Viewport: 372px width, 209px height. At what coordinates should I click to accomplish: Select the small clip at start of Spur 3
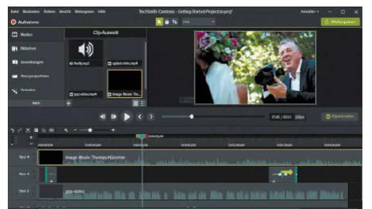pyautogui.click(x=51, y=174)
